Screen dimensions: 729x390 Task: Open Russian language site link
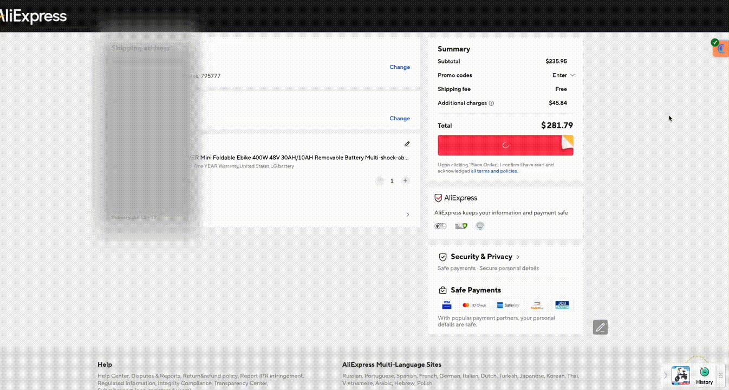point(352,376)
